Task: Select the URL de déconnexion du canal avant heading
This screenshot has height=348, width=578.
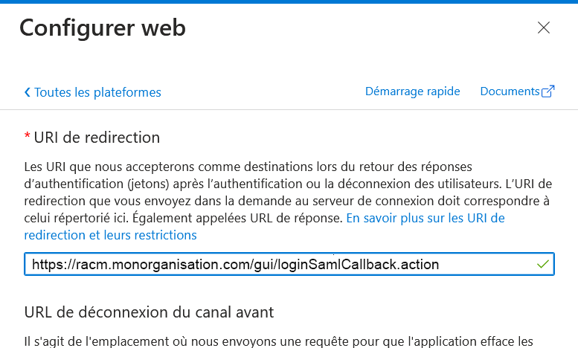Action: [x=149, y=312]
